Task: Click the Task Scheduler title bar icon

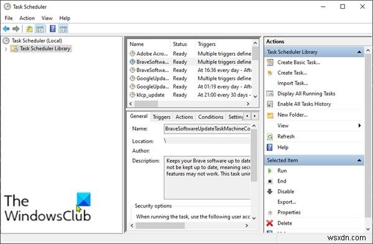Action: [7, 7]
